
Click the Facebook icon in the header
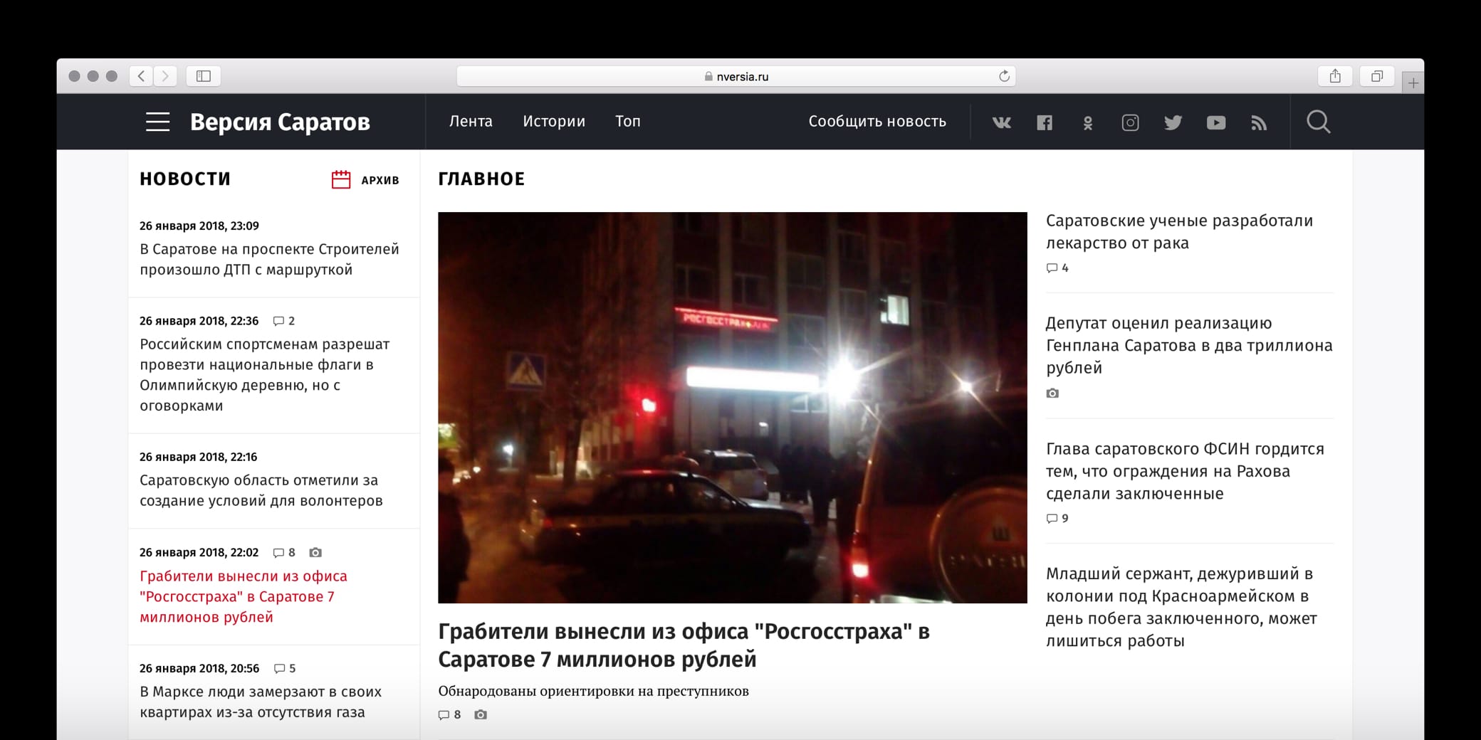(1044, 122)
